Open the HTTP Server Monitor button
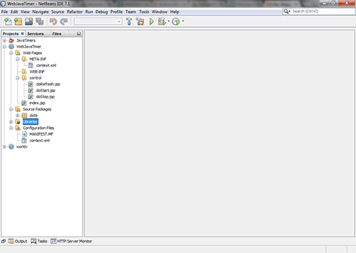 (71, 241)
